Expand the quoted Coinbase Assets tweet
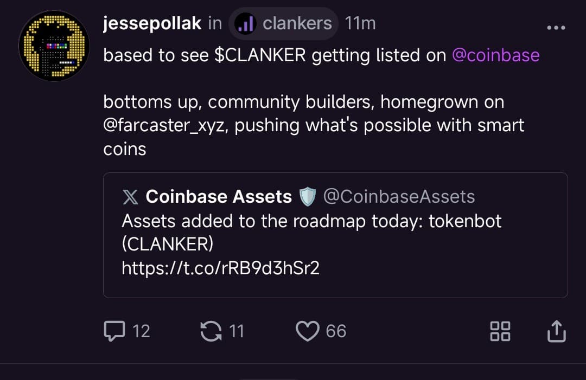 (335, 235)
